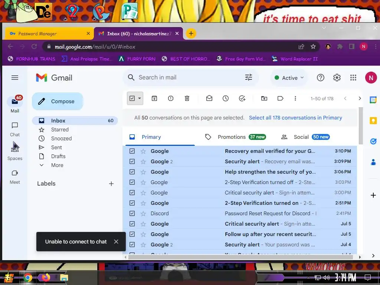Open Spaces in the left rail
380x285 pixels.
pyautogui.click(x=15, y=153)
